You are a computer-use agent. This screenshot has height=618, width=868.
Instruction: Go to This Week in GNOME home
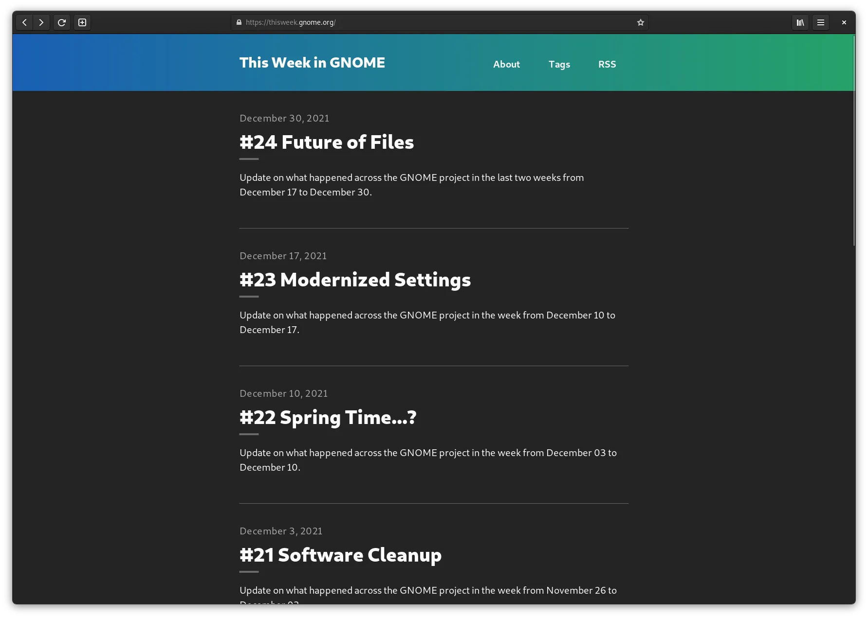pyautogui.click(x=312, y=63)
